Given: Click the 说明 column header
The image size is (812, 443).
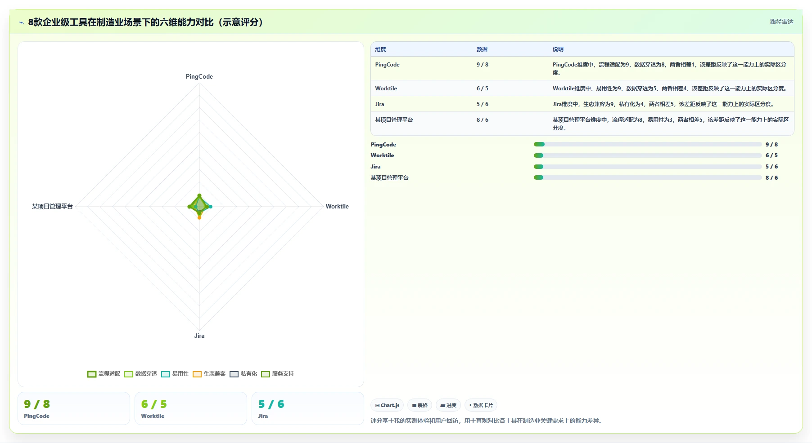Looking at the screenshot, I should 558,49.
